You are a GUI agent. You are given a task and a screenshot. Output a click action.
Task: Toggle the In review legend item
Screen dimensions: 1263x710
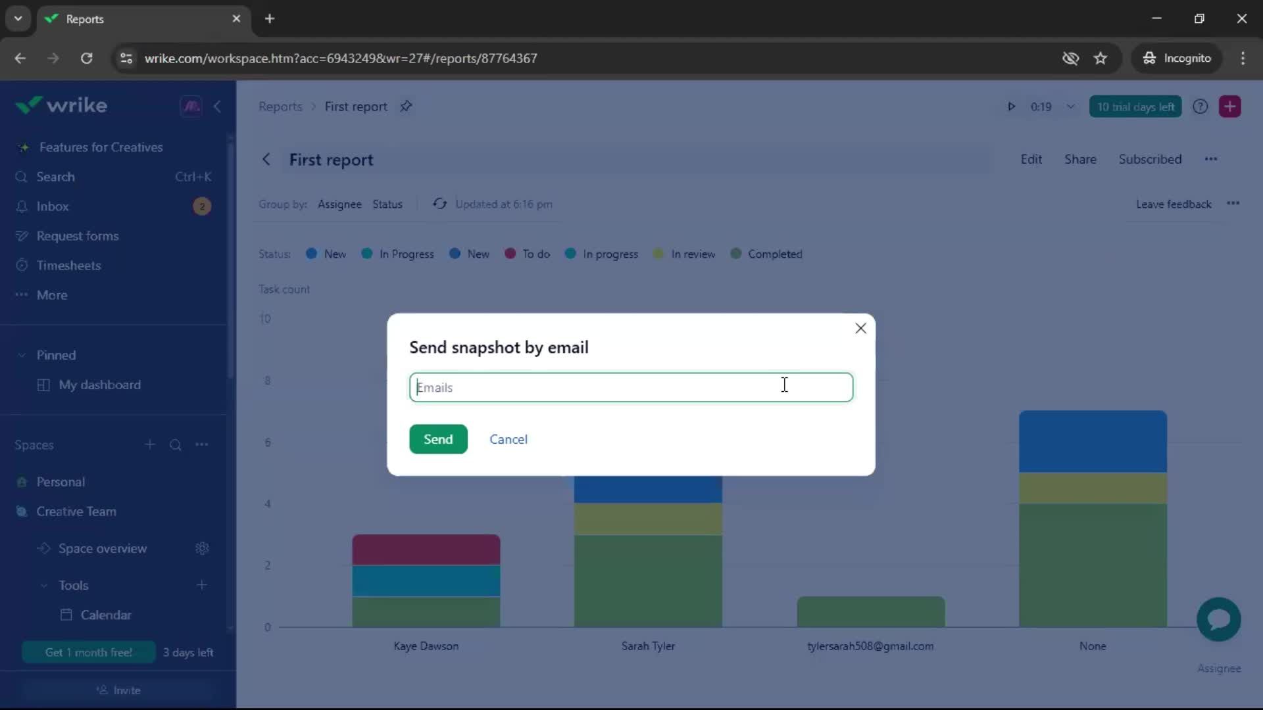point(684,254)
